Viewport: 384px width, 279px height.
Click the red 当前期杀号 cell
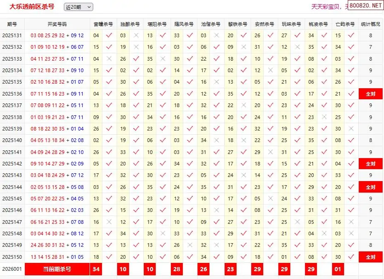click(x=57, y=269)
